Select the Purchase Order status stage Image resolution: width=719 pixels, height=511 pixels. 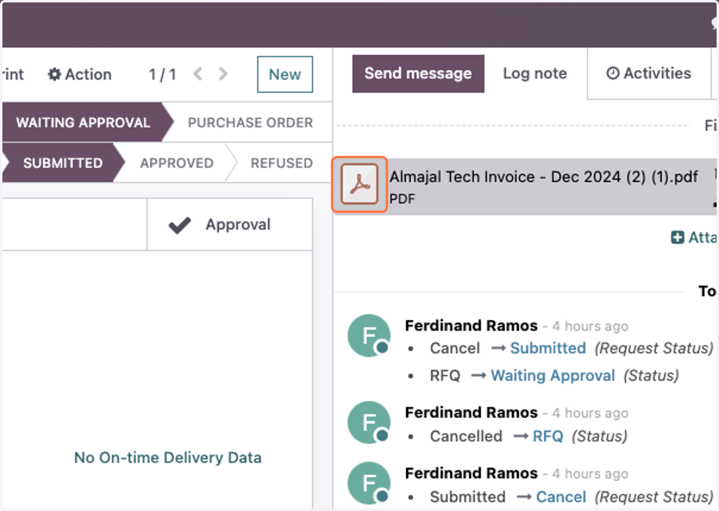pyautogui.click(x=250, y=122)
